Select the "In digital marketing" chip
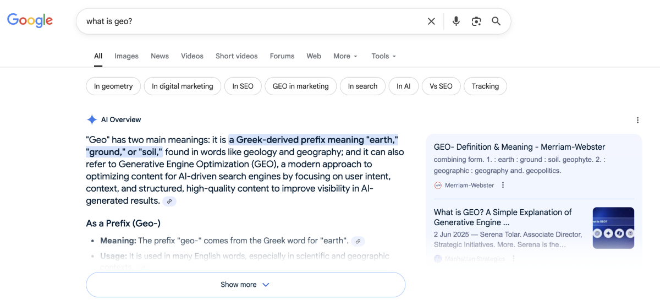660x305 pixels. coord(183,86)
